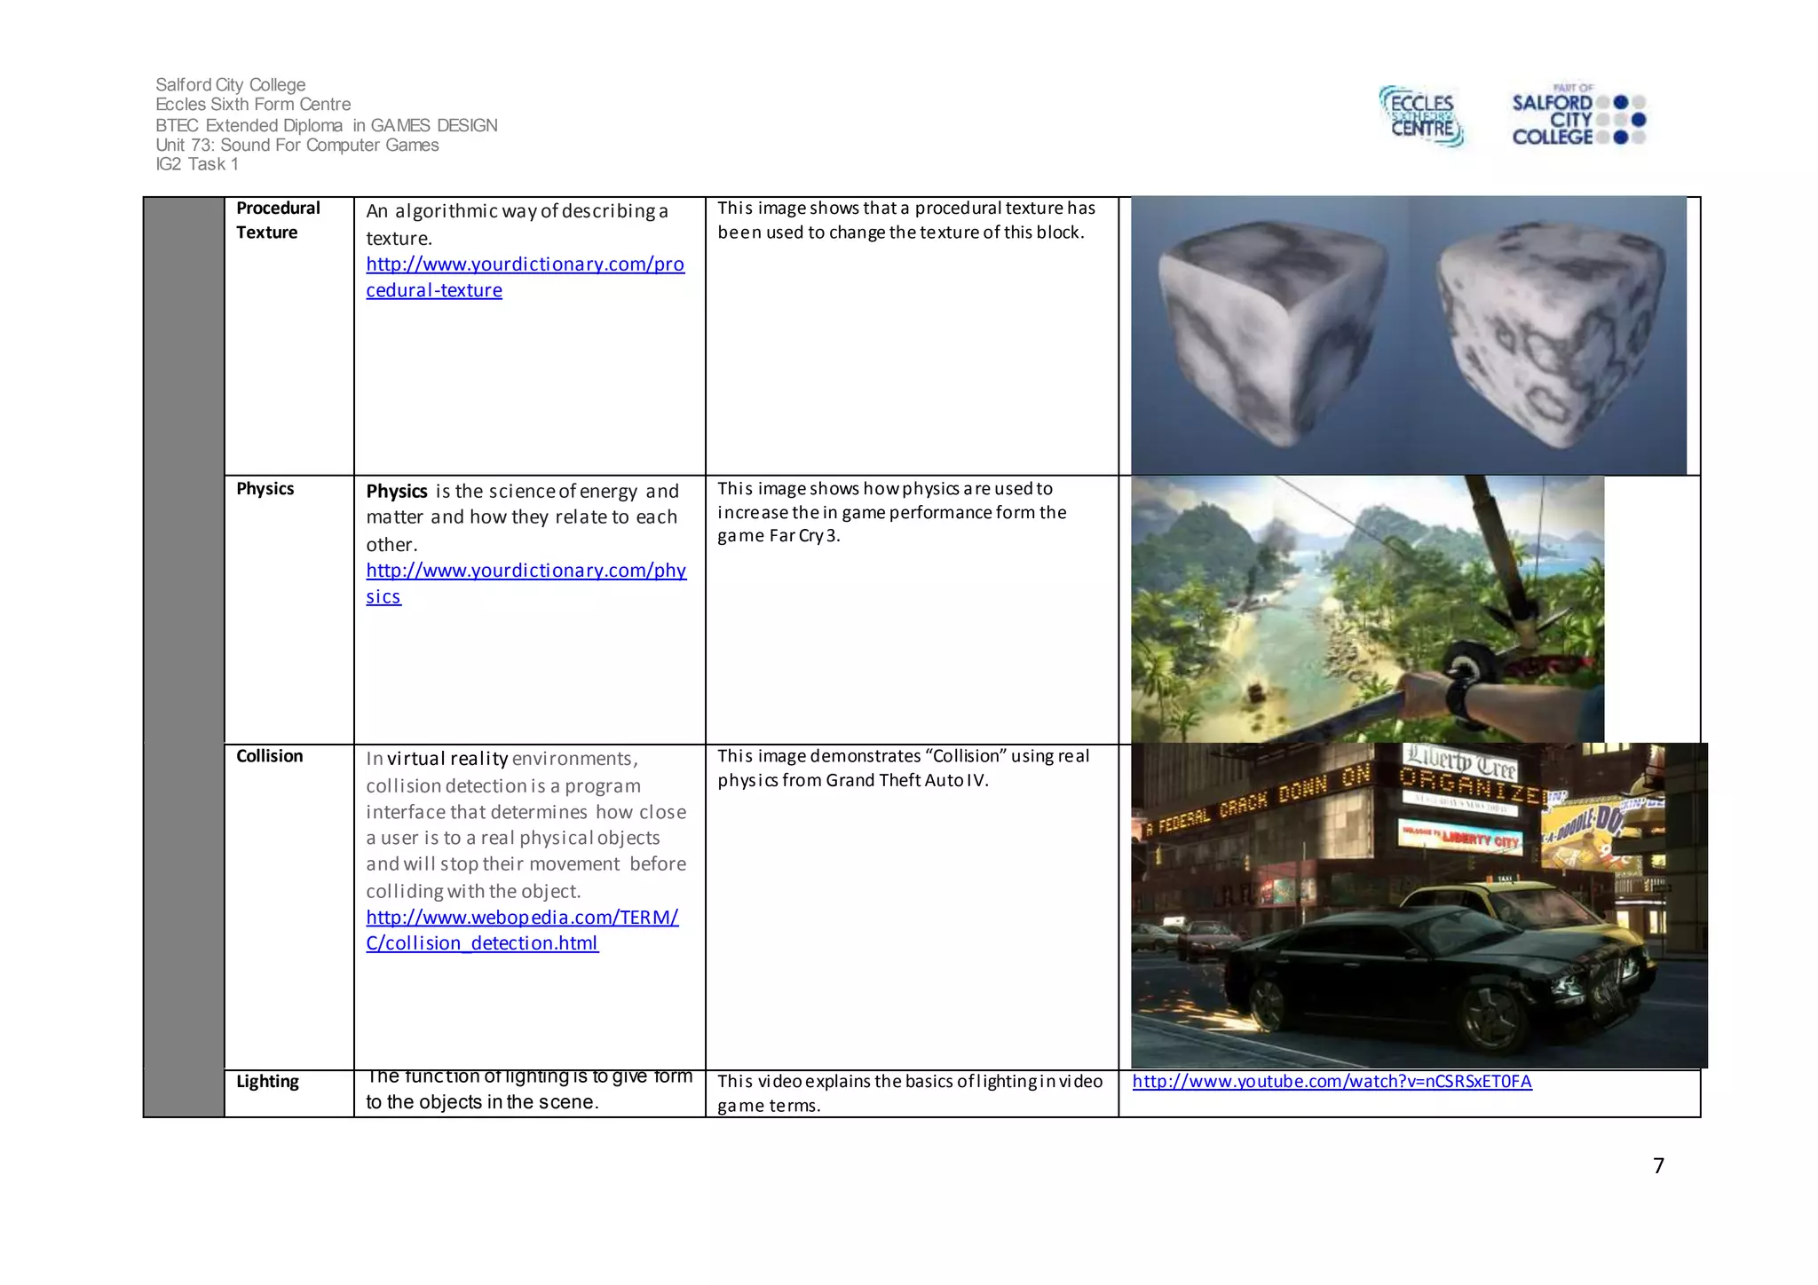Click the Unit 73 Sound header line
1818x1285 pixels.
(x=296, y=145)
